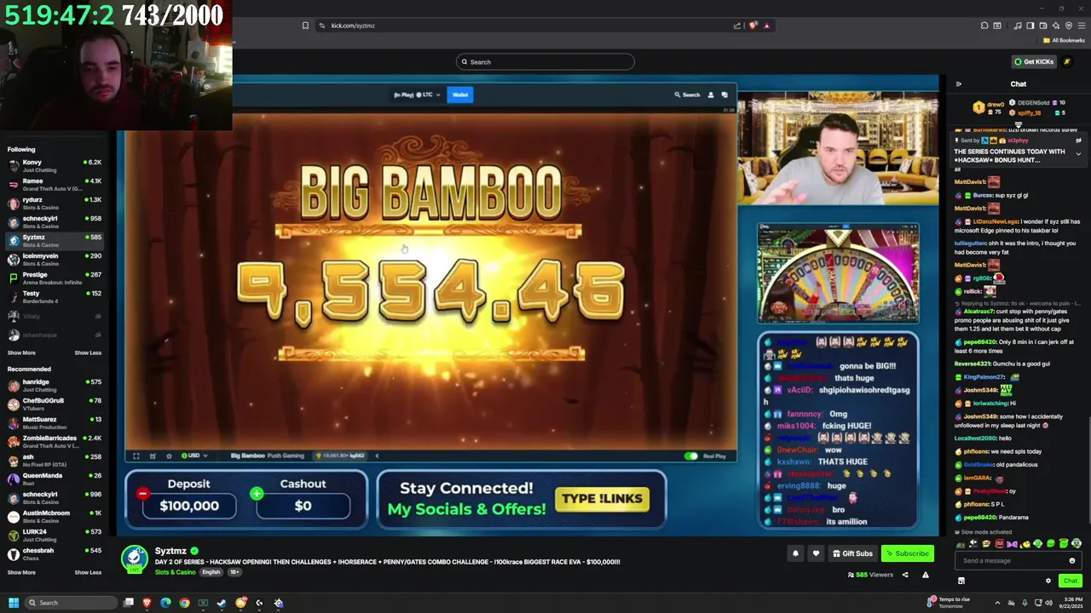The height and width of the screenshot is (613, 1091).
Task: Open ChefBuGGruB channel in Recommended list
Action: click(x=55, y=404)
